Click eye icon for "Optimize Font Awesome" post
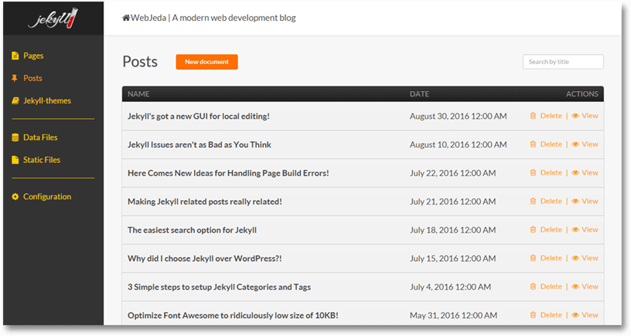631x336 pixels. pos(575,315)
